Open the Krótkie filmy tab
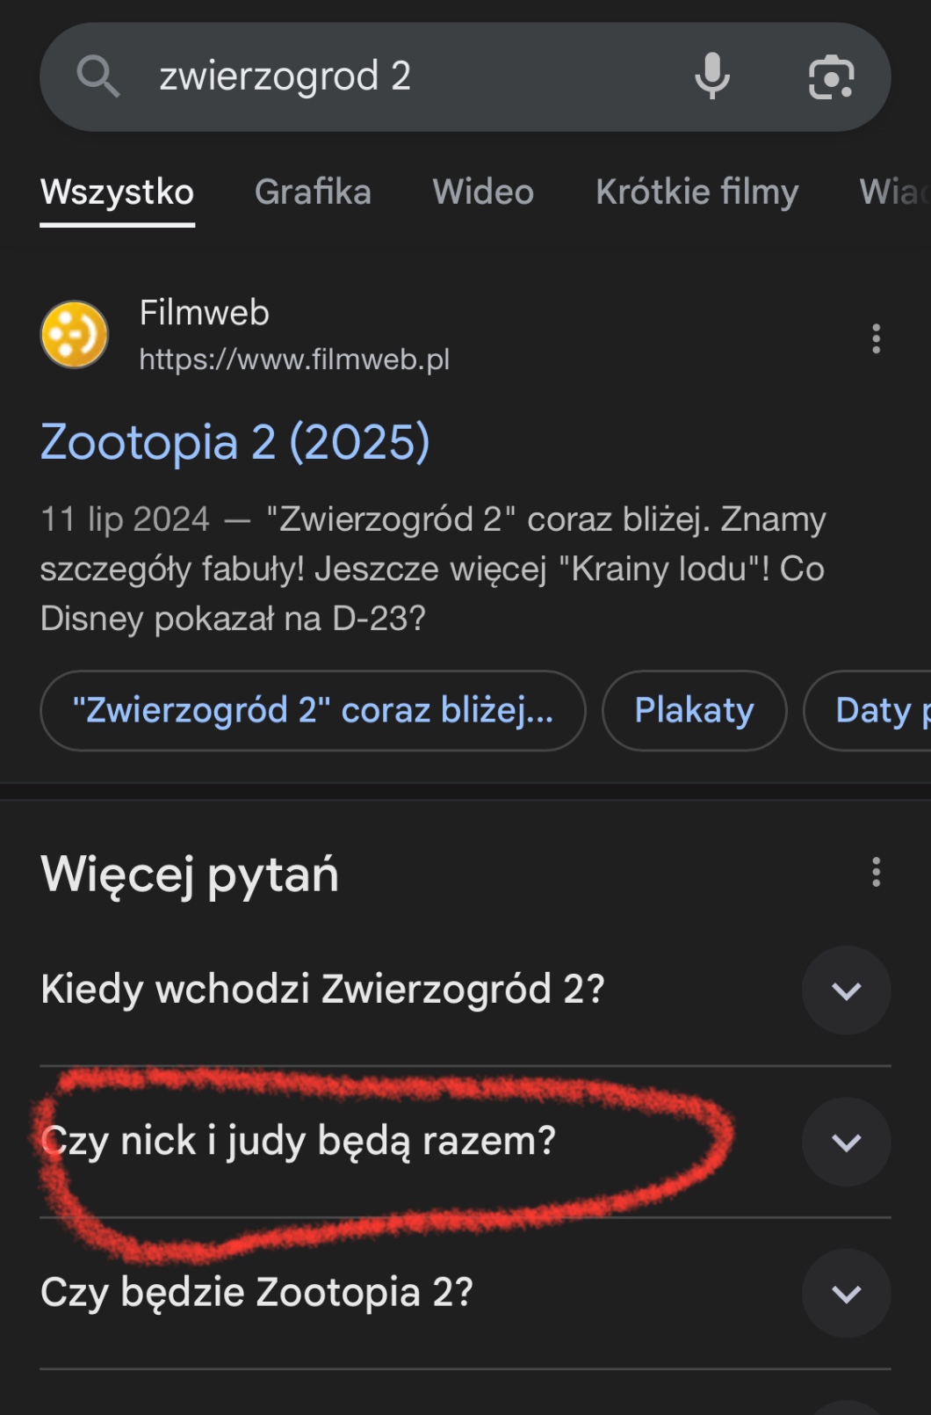This screenshot has height=1415, width=931. (696, 192)
